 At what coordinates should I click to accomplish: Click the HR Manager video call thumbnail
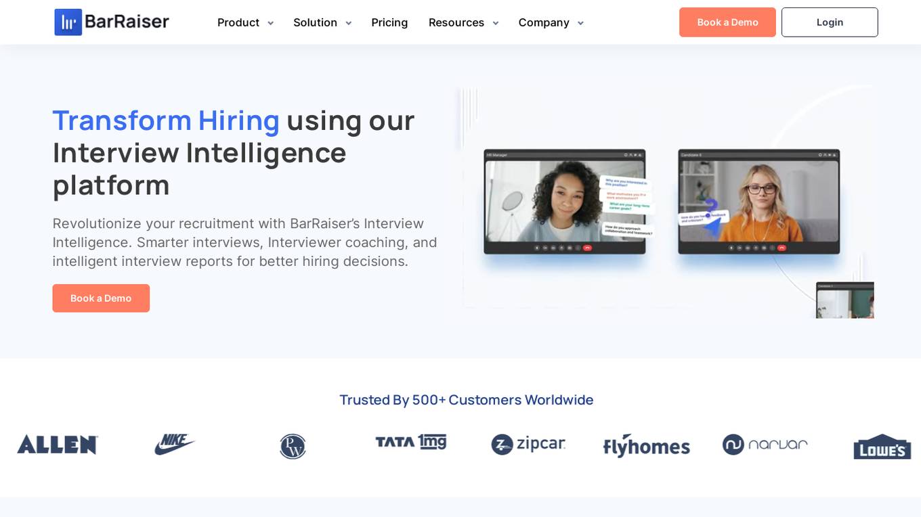565,202
